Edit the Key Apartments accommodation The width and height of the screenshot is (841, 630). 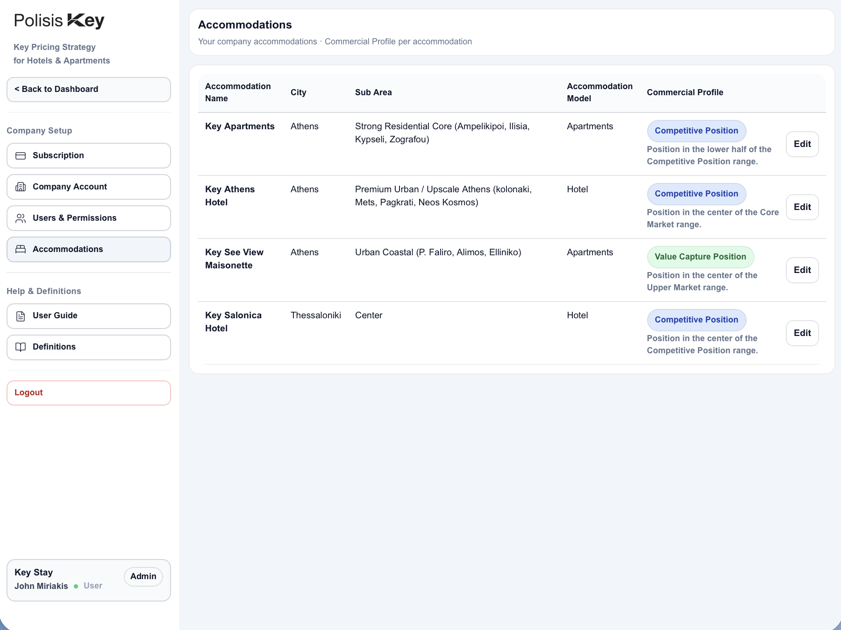[x=802, y=144]
